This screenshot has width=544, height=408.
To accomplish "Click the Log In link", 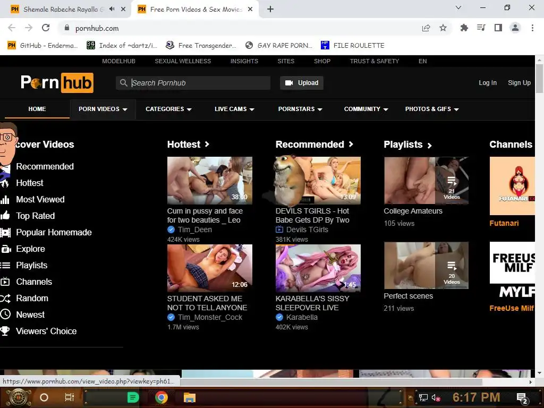I will (x=488, y=83).
